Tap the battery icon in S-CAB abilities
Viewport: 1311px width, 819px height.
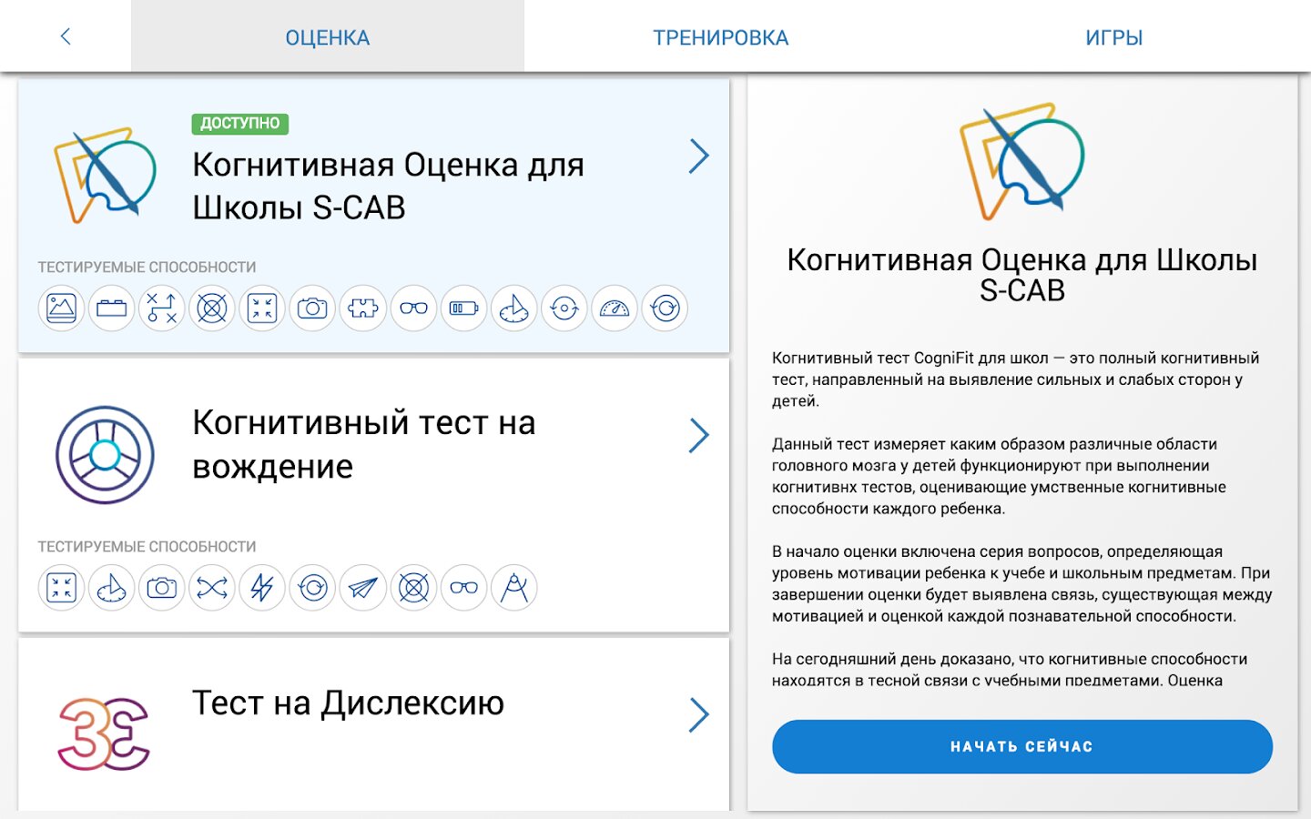(463, 308)
